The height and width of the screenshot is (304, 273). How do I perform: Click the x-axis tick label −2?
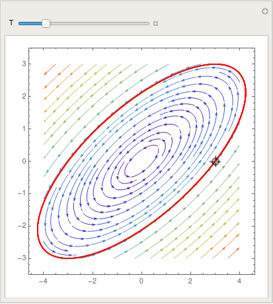[93, 281]
